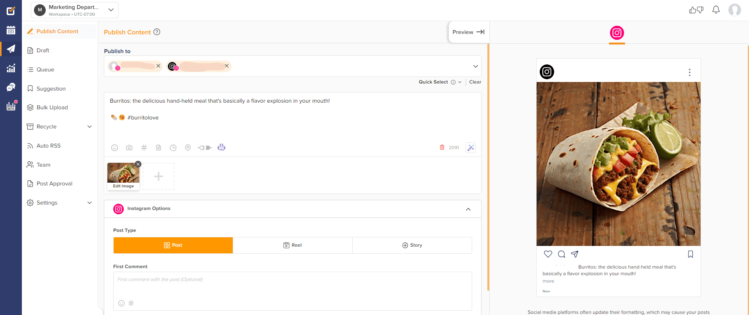
Task: Open the Draft menu item
Action: click(43, 50)
